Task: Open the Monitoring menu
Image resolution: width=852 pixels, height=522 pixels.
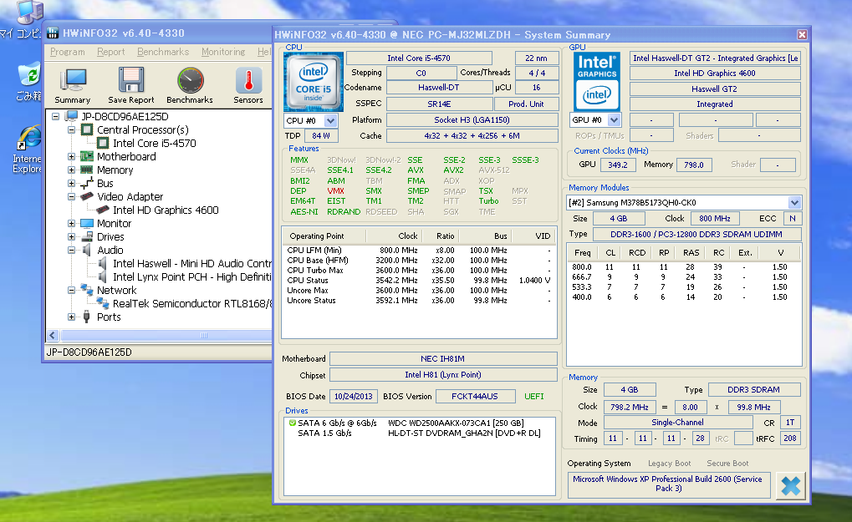Action: point(223,52)
